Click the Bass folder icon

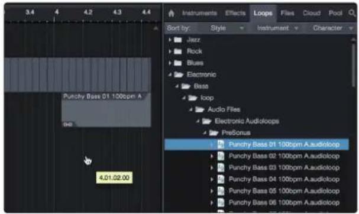point(186,86)
